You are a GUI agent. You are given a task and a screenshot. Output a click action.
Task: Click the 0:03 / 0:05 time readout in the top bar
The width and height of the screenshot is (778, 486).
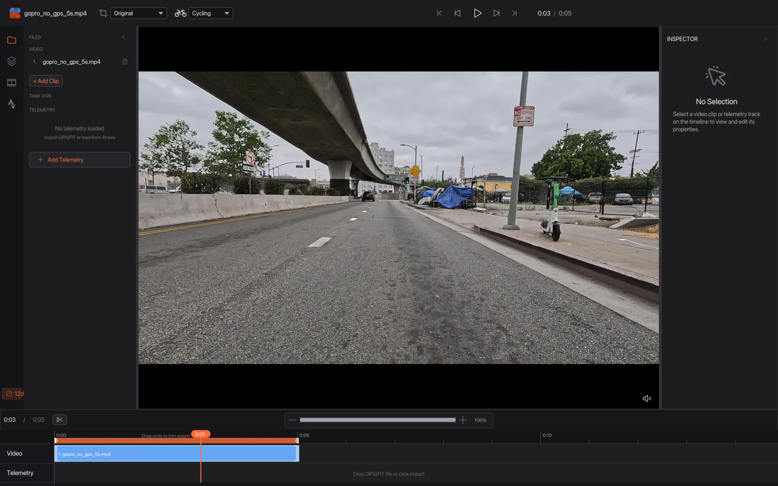554,13
